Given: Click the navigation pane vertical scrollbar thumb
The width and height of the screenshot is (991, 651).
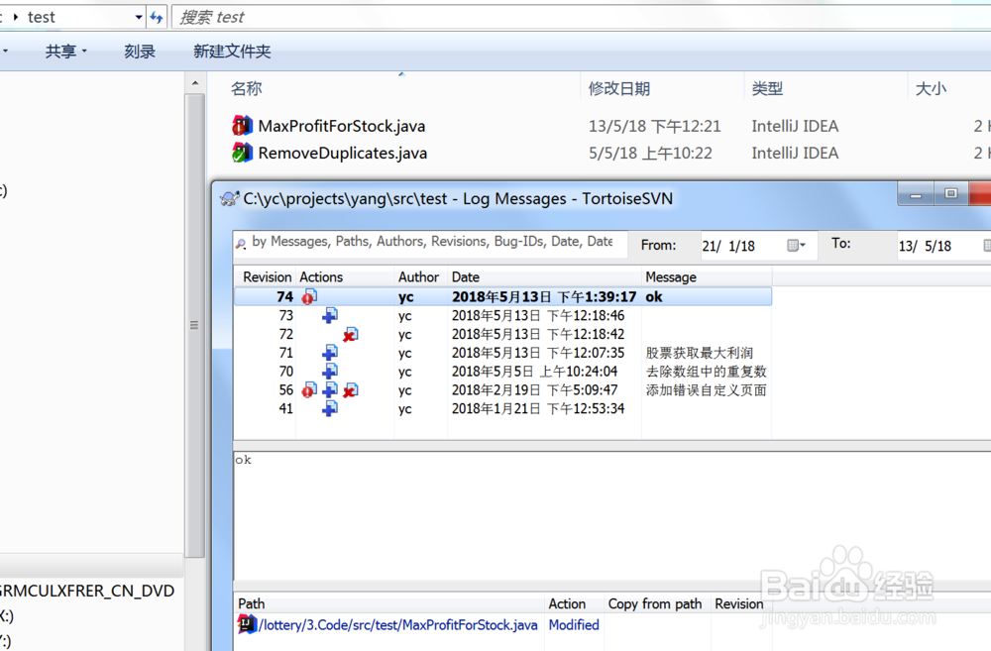Looking at the screenshot, I should (194, 325).
